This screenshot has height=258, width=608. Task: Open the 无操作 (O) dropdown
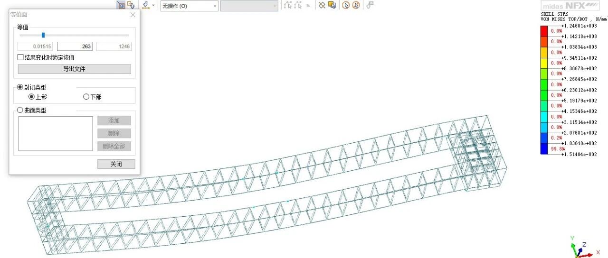click(x=190, y=6)
